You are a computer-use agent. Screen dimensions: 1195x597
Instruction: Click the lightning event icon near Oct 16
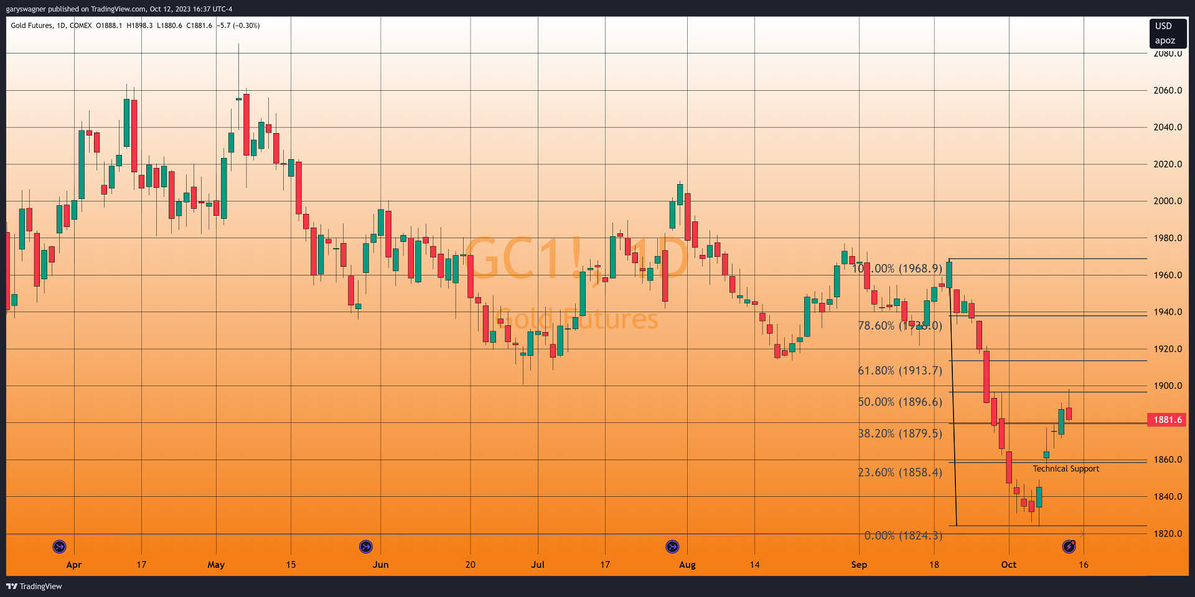pos(1069,547)
